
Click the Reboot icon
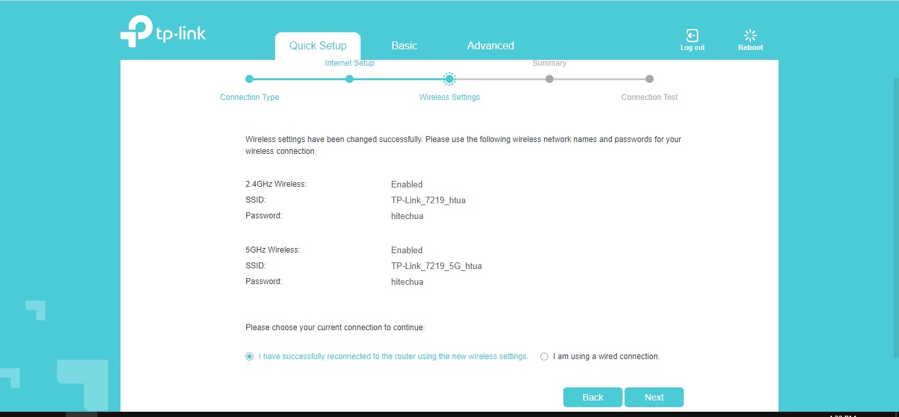(750, 36)
